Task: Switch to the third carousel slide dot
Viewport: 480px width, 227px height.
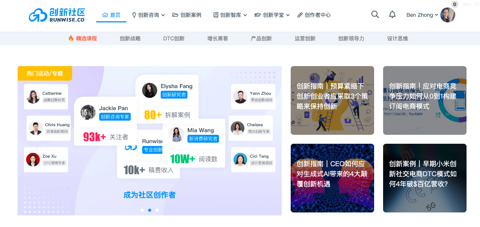Action: [157, 210]
